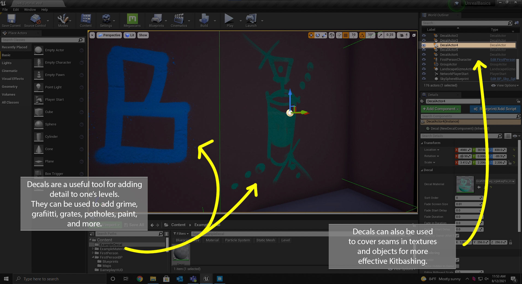
Task: Start Play in editor
Action: (x=230, y=20)
